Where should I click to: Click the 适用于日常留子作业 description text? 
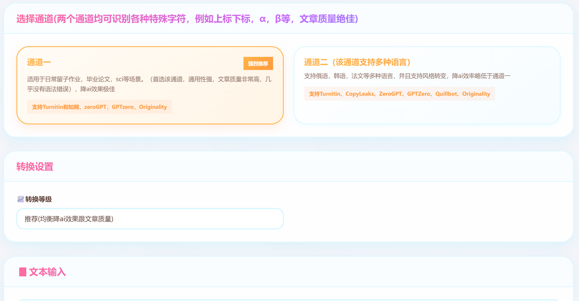point(149,84)
